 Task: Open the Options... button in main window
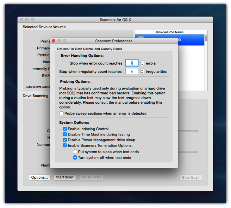40,177
